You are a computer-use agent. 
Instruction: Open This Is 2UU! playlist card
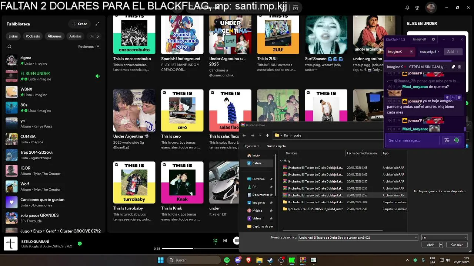pyautogui.click(x=278, y=44)
